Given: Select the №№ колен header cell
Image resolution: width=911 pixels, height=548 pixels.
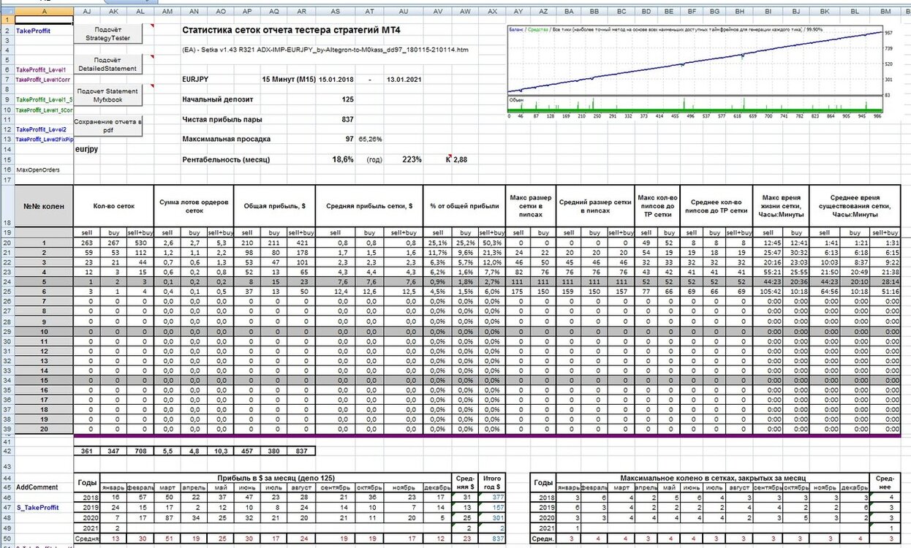Looking at the screenshot, I should [x=45, y=206].
